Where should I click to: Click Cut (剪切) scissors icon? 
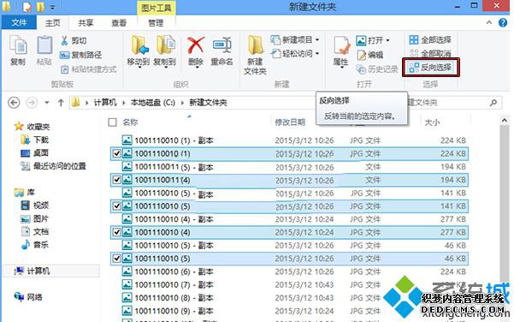pyautogui.click(x=64, y=41)
